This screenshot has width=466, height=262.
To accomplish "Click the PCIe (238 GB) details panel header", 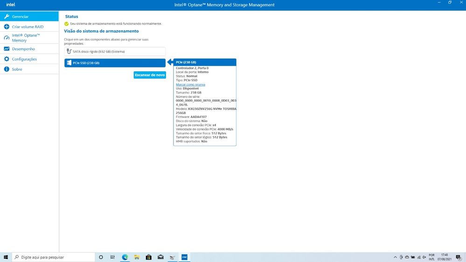I will 205,62.
